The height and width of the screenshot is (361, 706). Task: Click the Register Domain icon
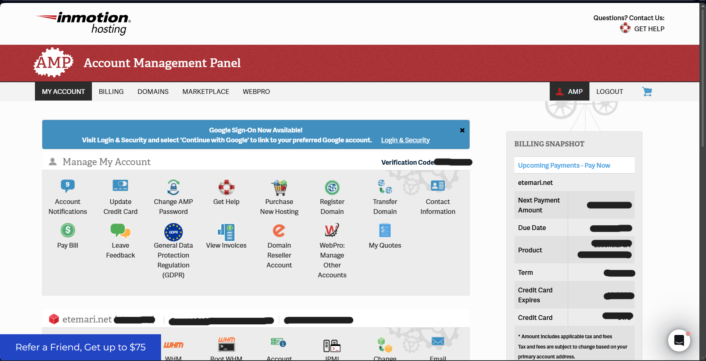pyautogui.click(x=332, y=187)
